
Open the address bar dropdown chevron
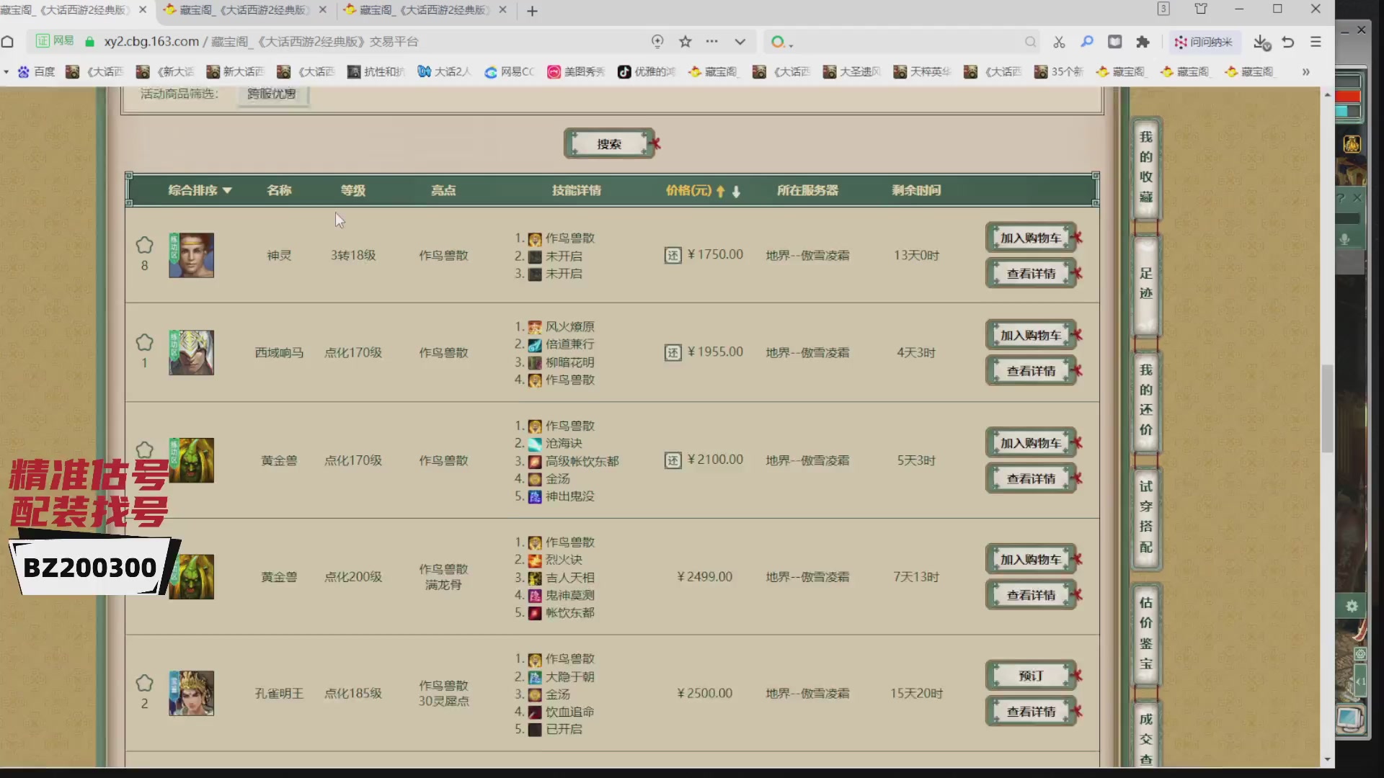(x=740, y=42)
